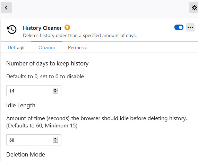Click the days to keep history field
Viewport: 198px width, 161px height.
tap(34, 91)
